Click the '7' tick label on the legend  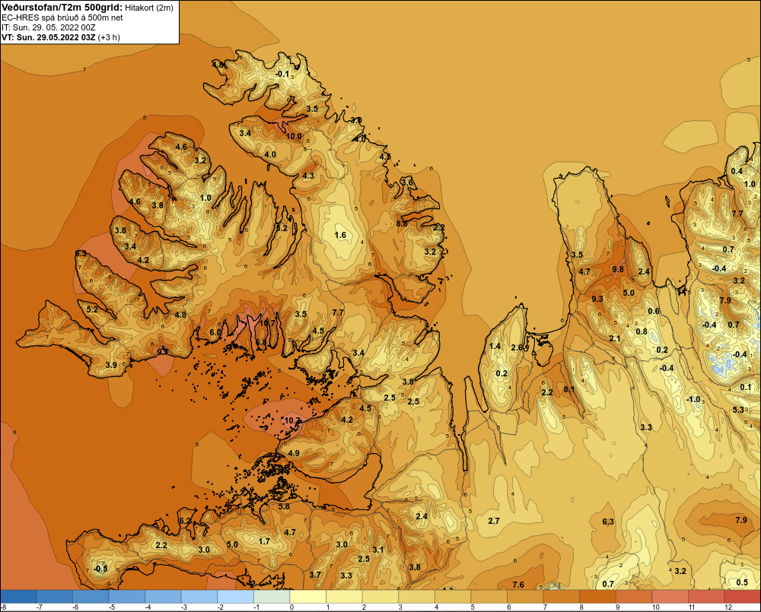pyautogui.click(x=545, y=607)
